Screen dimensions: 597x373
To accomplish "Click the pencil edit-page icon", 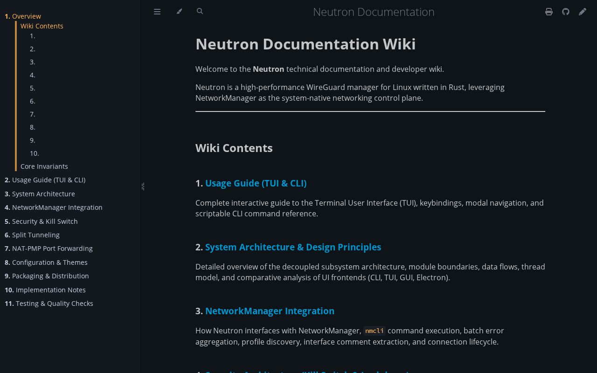I will (x=583, y=12).
